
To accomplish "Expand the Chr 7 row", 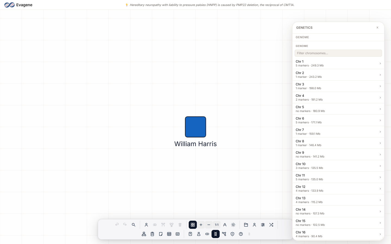I will pos(338,132).
